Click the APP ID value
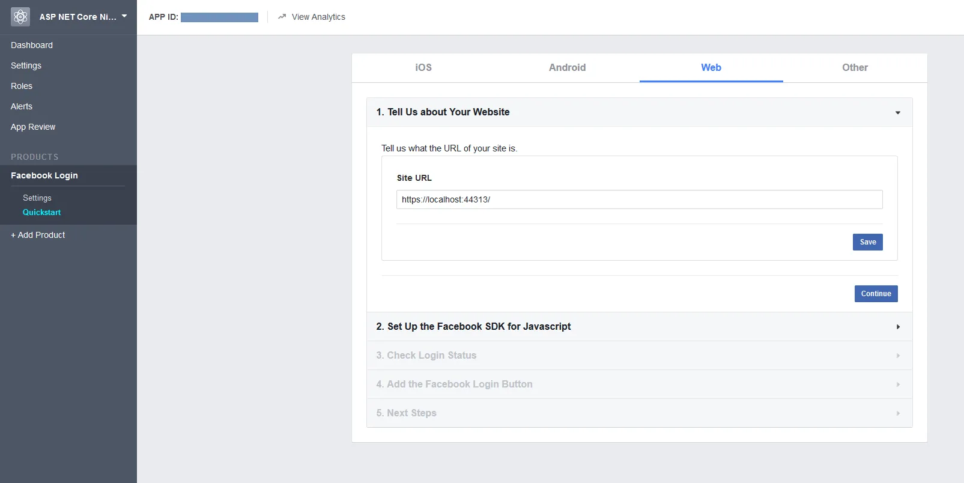964x483 pixels. [219, 17]
